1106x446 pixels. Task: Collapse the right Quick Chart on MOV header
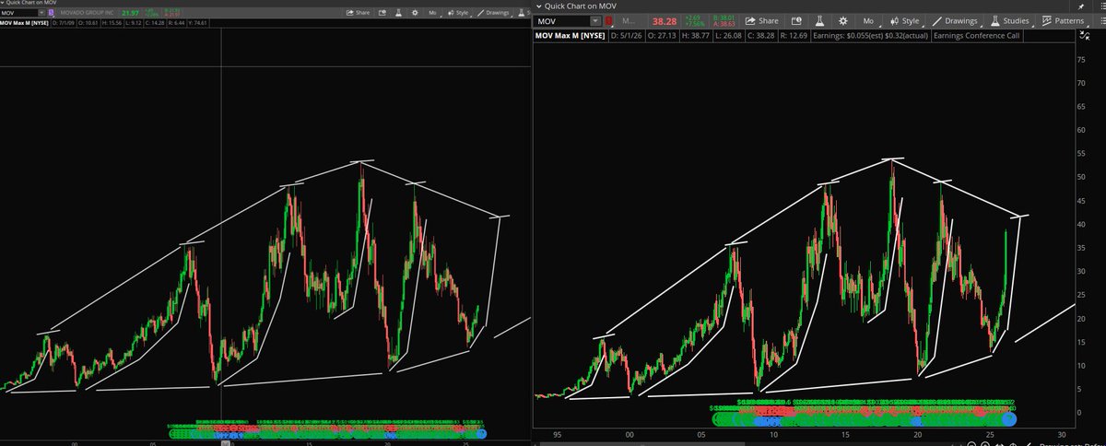[538, 6]
